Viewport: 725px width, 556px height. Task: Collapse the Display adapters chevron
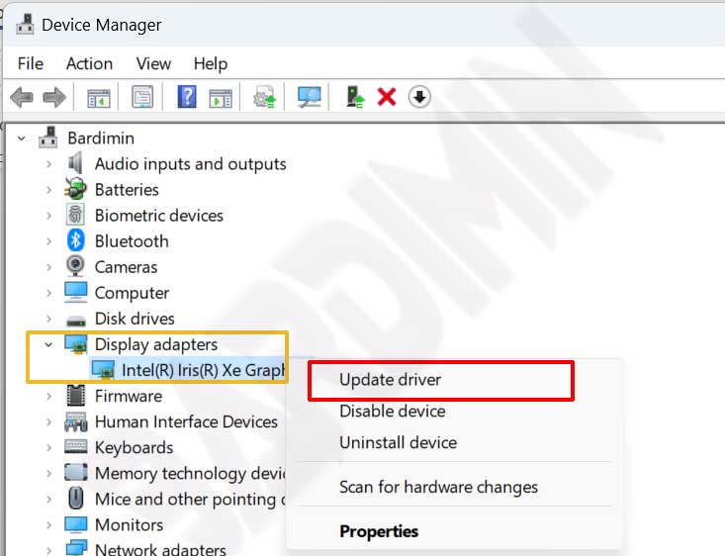(48, 344)
